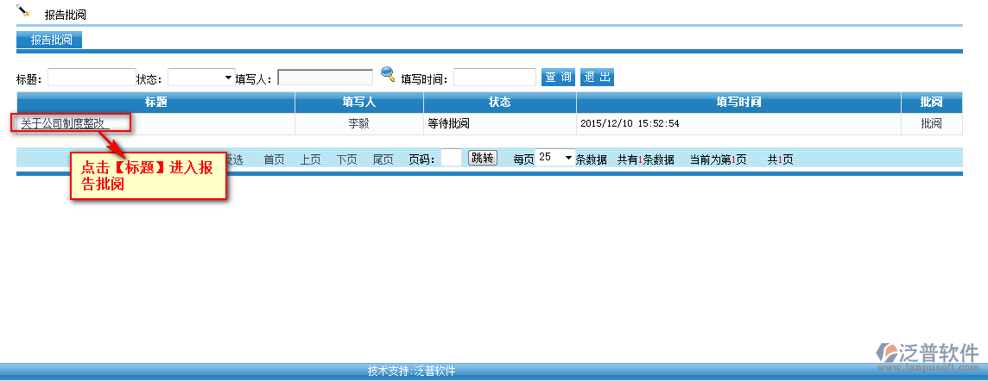
Task: Select the 等待批阅 status cell
Action: pos(500,124)
